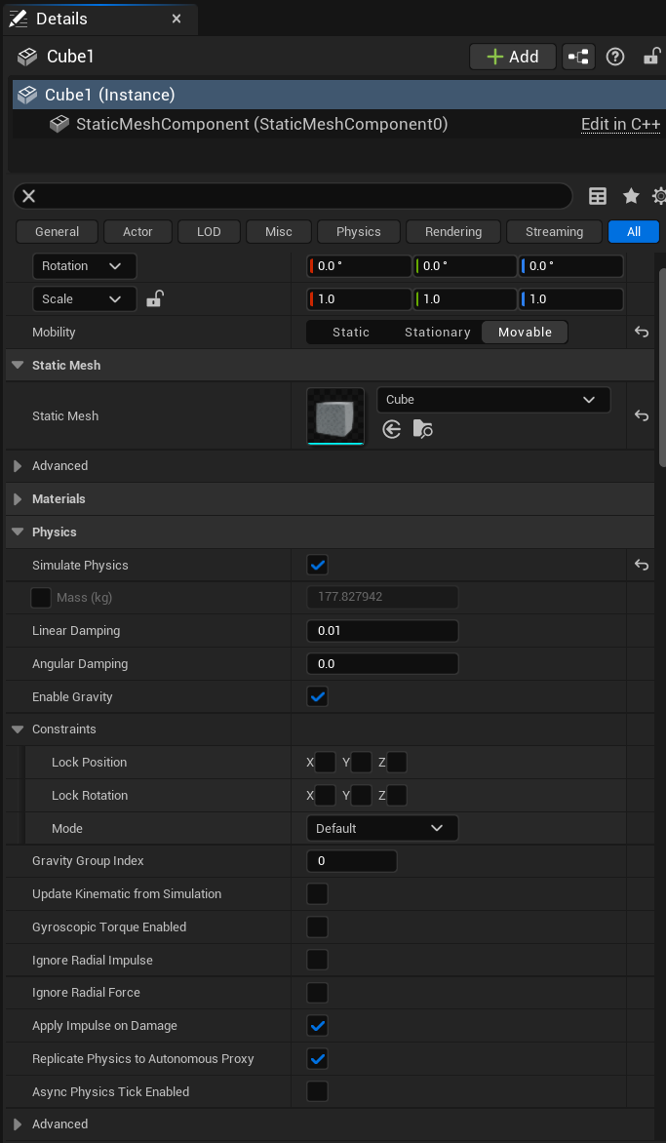Uncheck Apply Impulse on Damage

(318, 1026)
